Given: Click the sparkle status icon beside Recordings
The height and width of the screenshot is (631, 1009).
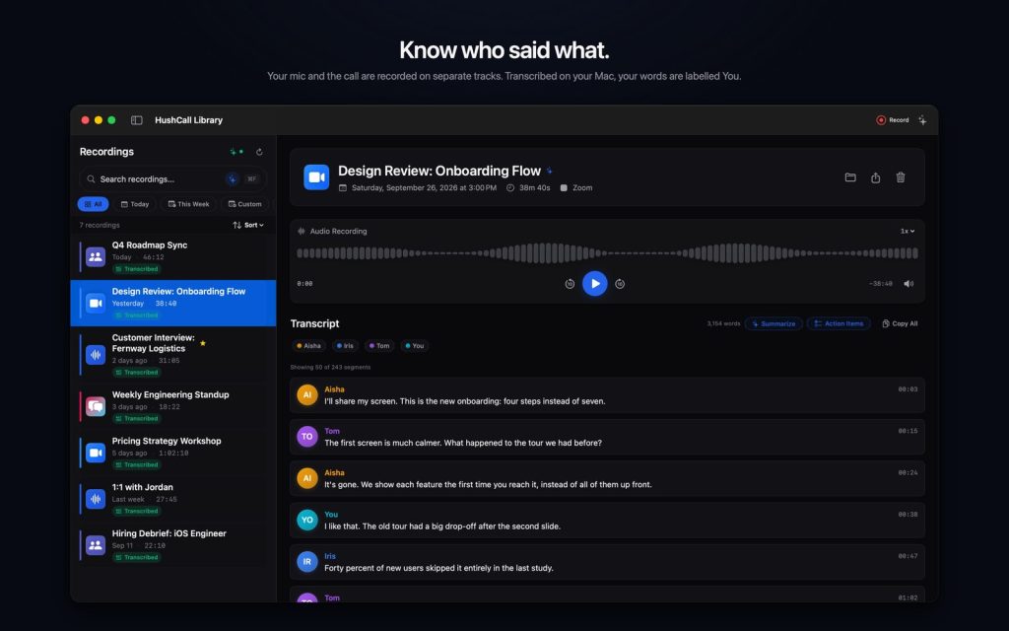Looking at the screenshot, I should [236, 152].
